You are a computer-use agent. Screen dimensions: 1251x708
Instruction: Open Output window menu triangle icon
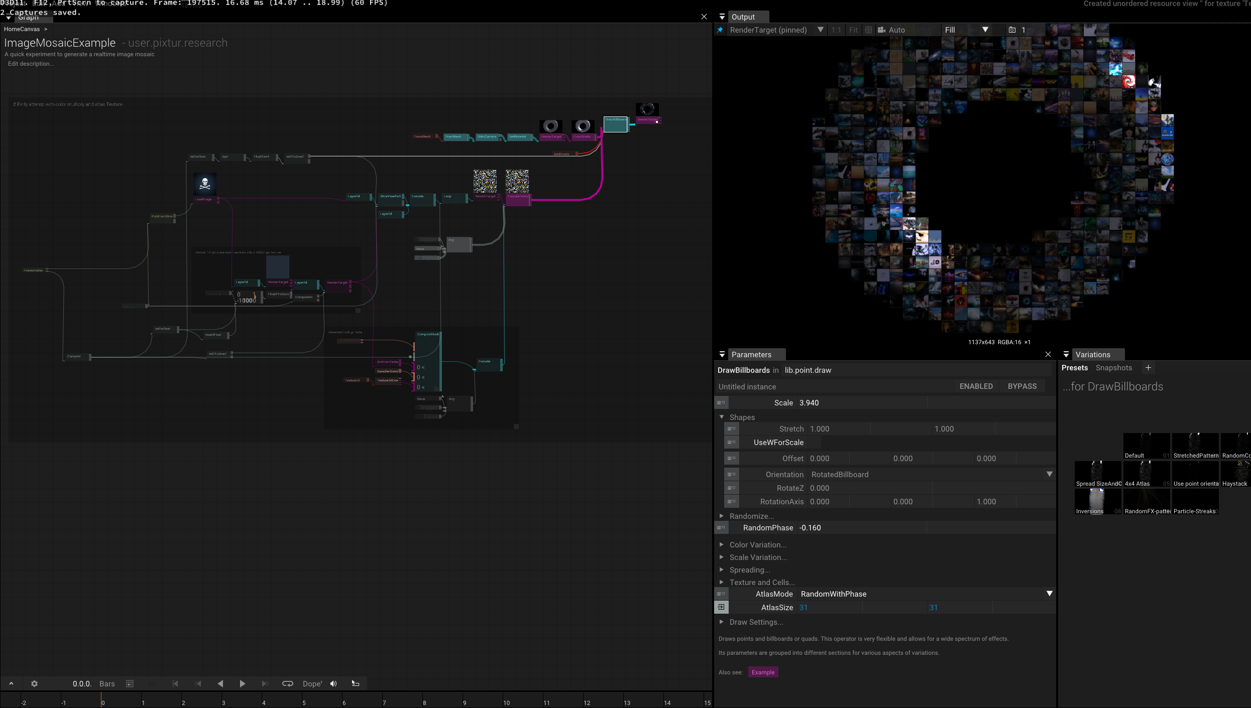click(722, 17)
